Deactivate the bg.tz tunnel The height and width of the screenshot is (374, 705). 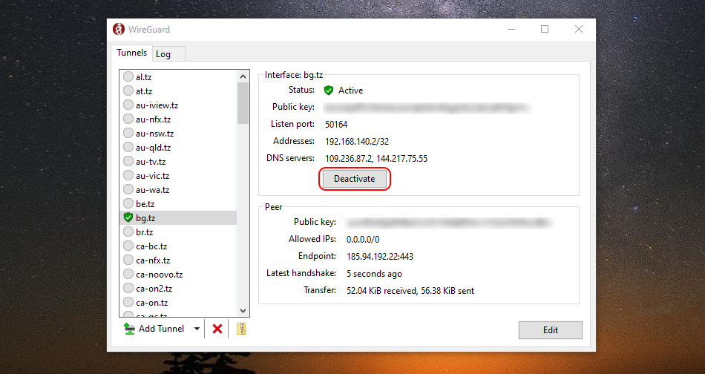[354, 179]
